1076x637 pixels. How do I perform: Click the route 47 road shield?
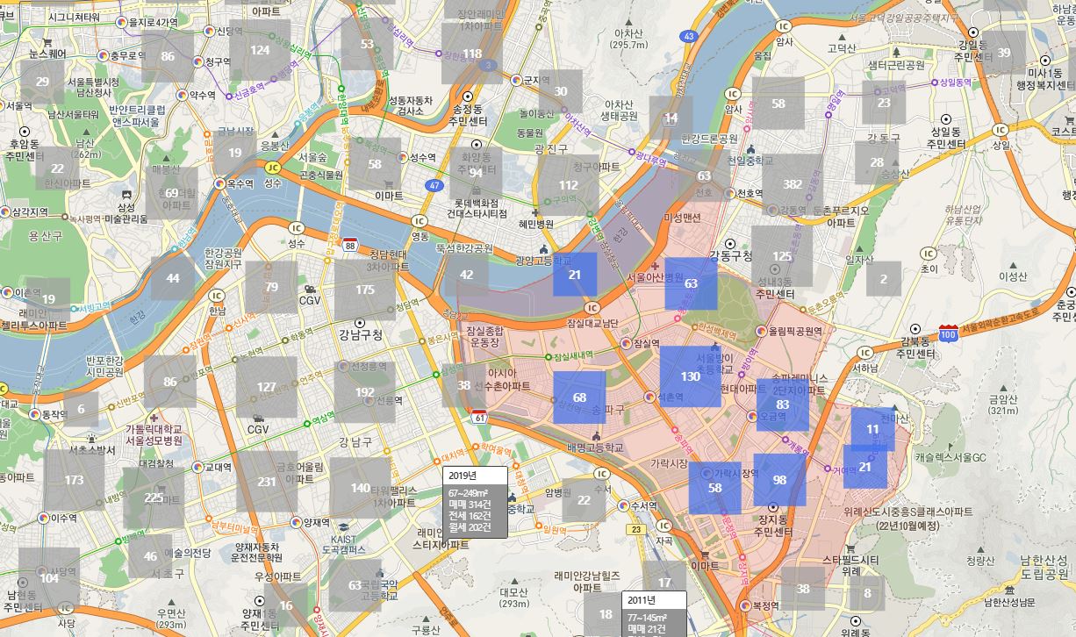[x=434, y=185]
